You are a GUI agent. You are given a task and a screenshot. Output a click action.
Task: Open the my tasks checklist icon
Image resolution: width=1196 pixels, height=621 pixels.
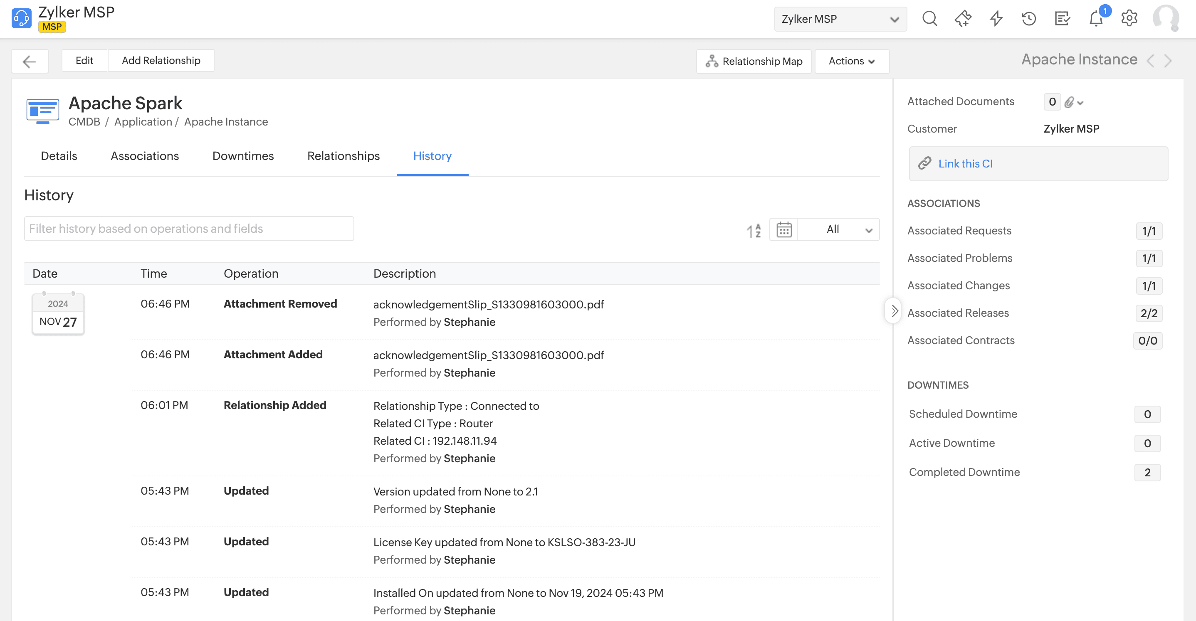(1062, 19)
